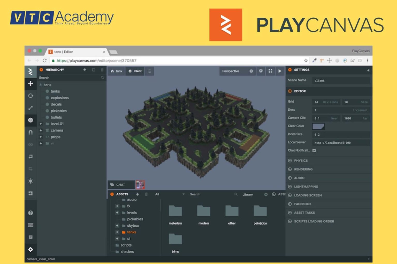Expand the level-01 hierarchy node
Screen dimensions: 397x264
(x=41, y=124)
